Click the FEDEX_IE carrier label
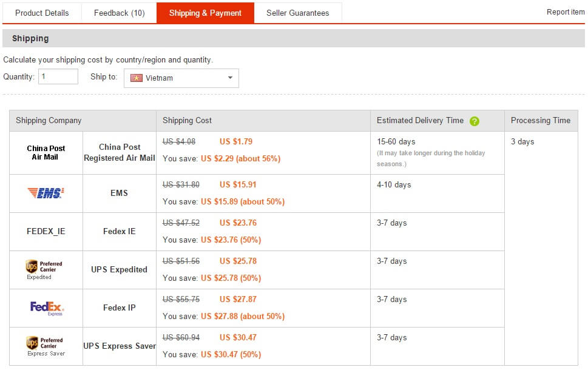588x370 pixels. click(x=46, y=231)
